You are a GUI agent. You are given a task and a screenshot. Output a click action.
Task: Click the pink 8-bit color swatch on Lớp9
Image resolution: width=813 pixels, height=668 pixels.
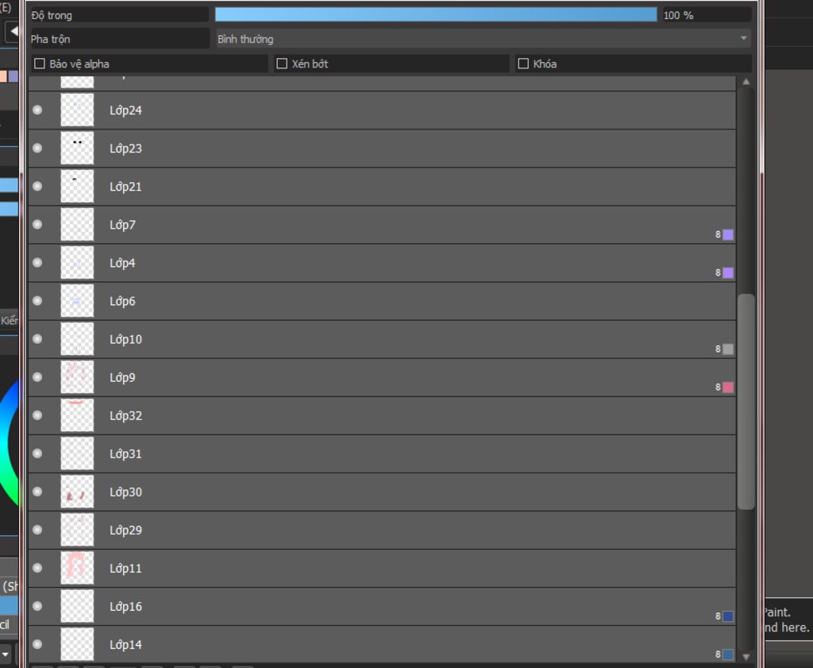[728, 387]
